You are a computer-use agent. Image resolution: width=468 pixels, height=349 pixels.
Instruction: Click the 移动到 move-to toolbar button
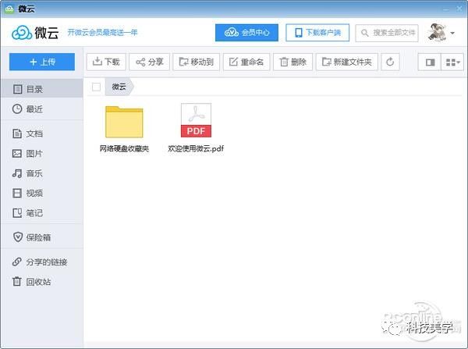click(x=196, y=62)
